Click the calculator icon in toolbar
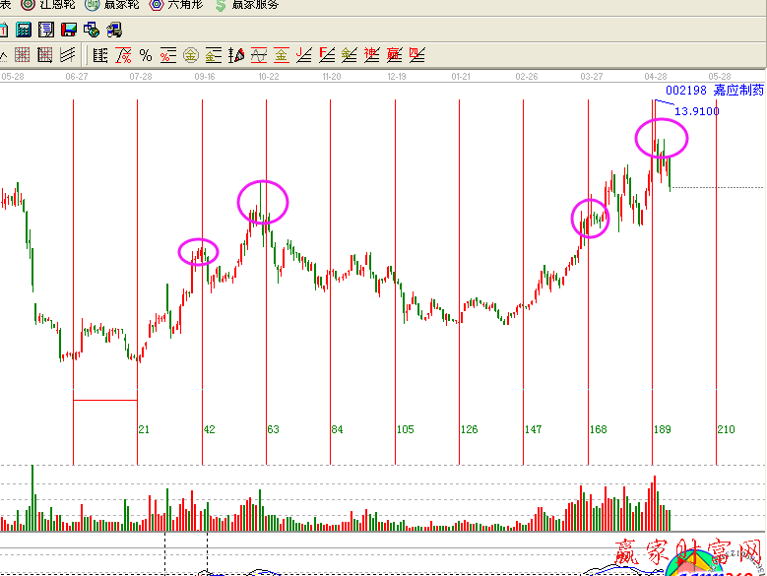The image size is (767, 576). 26,30
